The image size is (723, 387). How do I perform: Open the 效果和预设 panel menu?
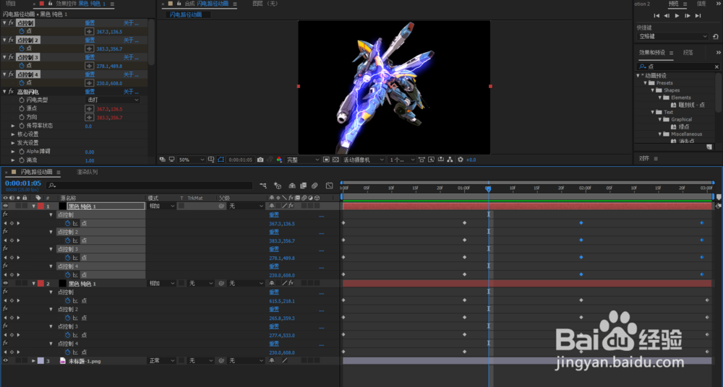pyautogui.click(x=672, y=53)
